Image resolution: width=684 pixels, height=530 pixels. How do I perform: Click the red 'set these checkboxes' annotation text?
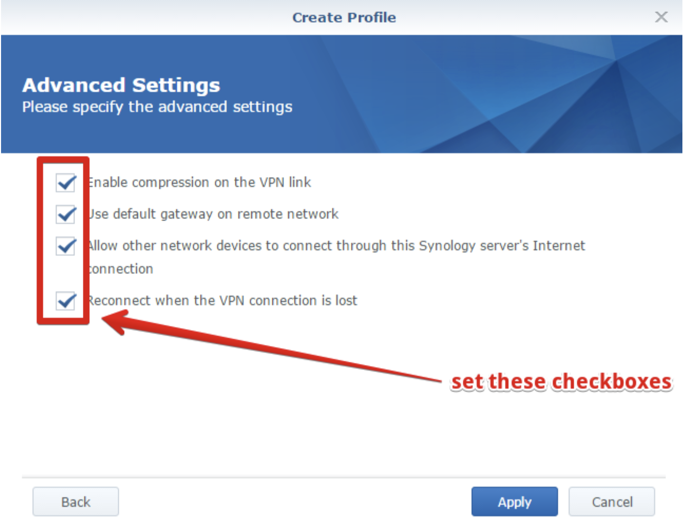(562, 381)
